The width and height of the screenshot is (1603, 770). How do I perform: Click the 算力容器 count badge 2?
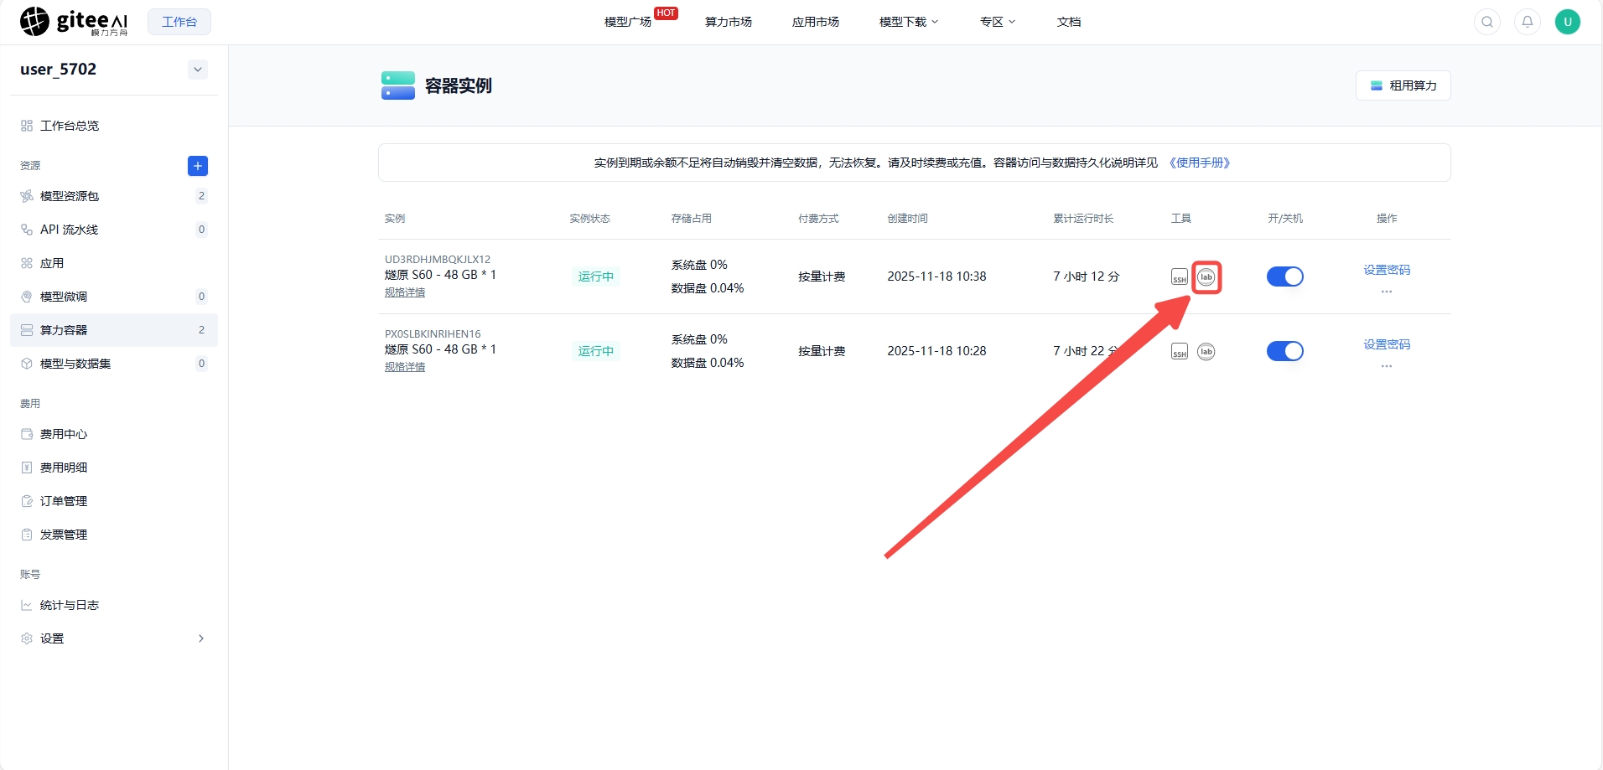[201, 330]
